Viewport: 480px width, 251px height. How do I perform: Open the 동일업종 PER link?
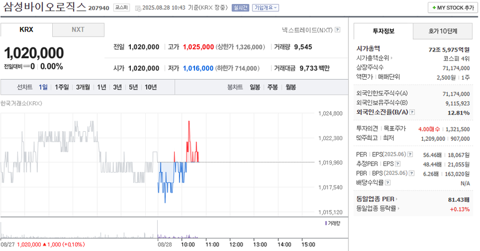(x=377, y=199)
